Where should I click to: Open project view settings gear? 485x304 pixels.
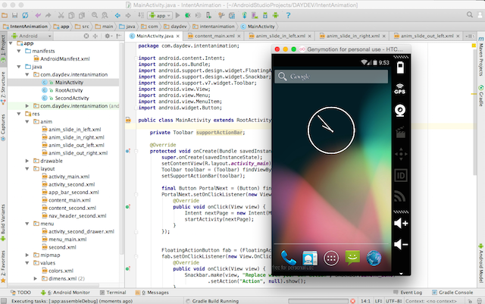107,36
